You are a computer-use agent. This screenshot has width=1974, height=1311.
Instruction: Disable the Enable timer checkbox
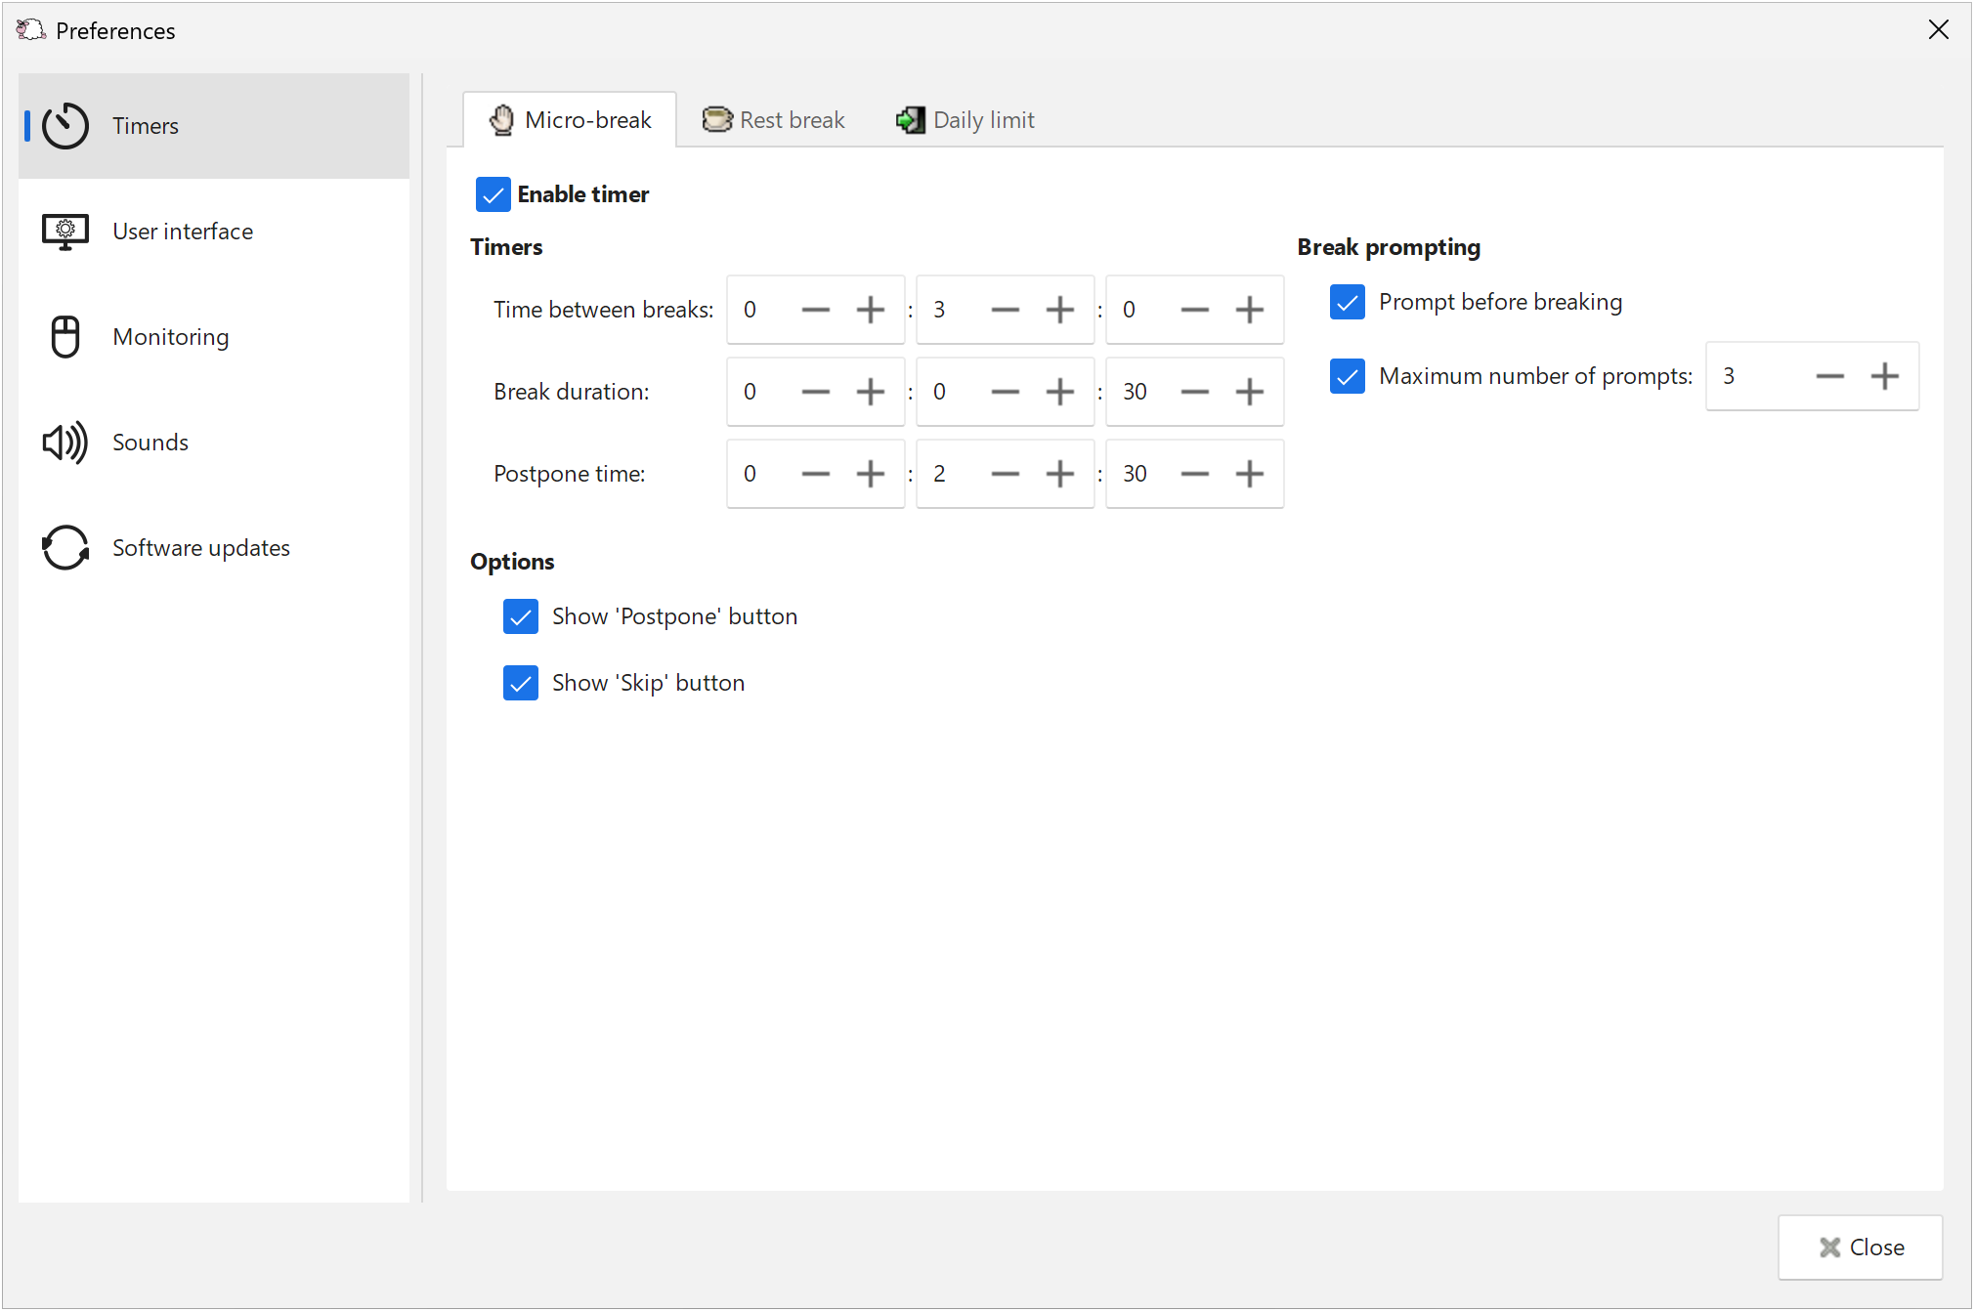pyautogui.click(x=493, y=194)
